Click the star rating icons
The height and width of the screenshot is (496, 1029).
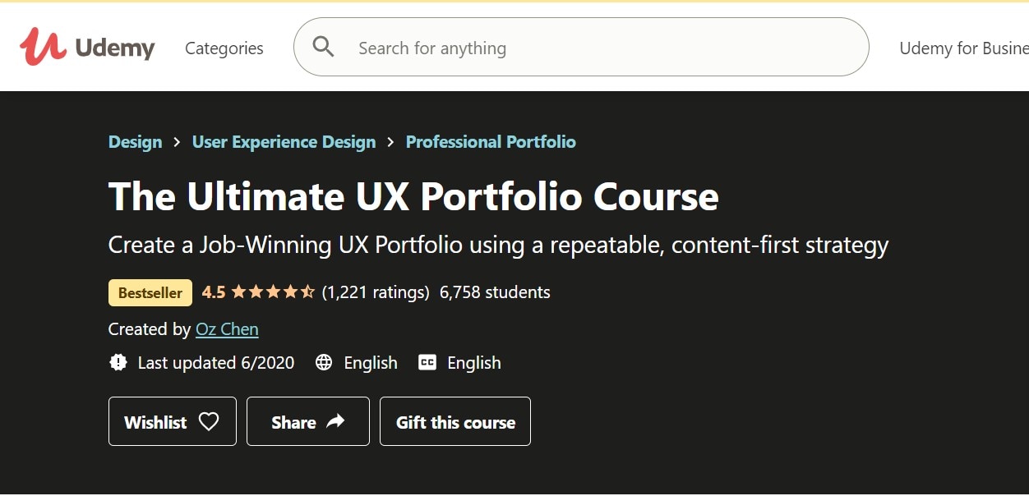pyautogui.click(x=273, y=292)
